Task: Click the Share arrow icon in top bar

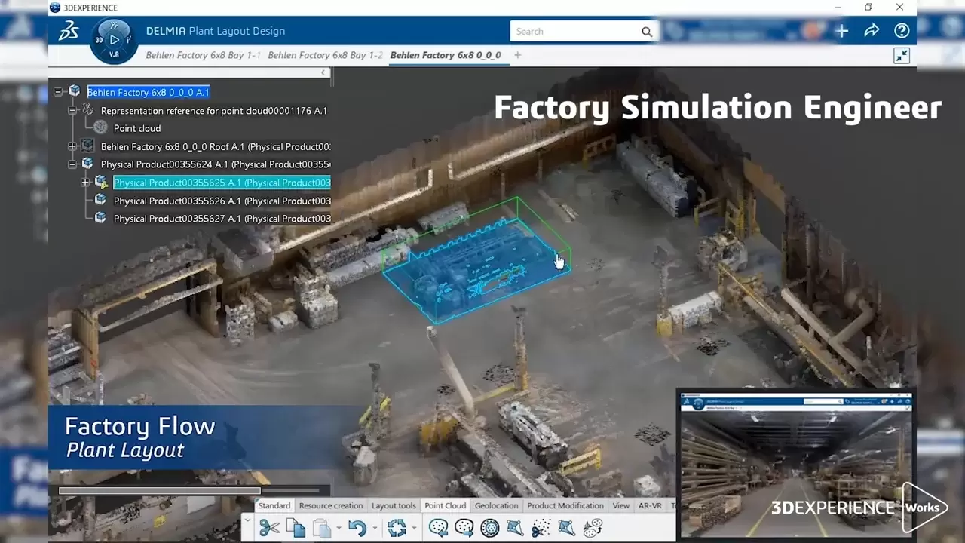Action: pyautogui.click(x=872, y=31)
